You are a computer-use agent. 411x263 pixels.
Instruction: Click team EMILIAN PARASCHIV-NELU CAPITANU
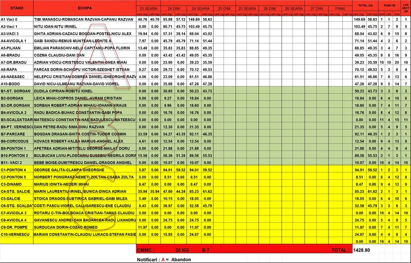[x=85, y=48]
